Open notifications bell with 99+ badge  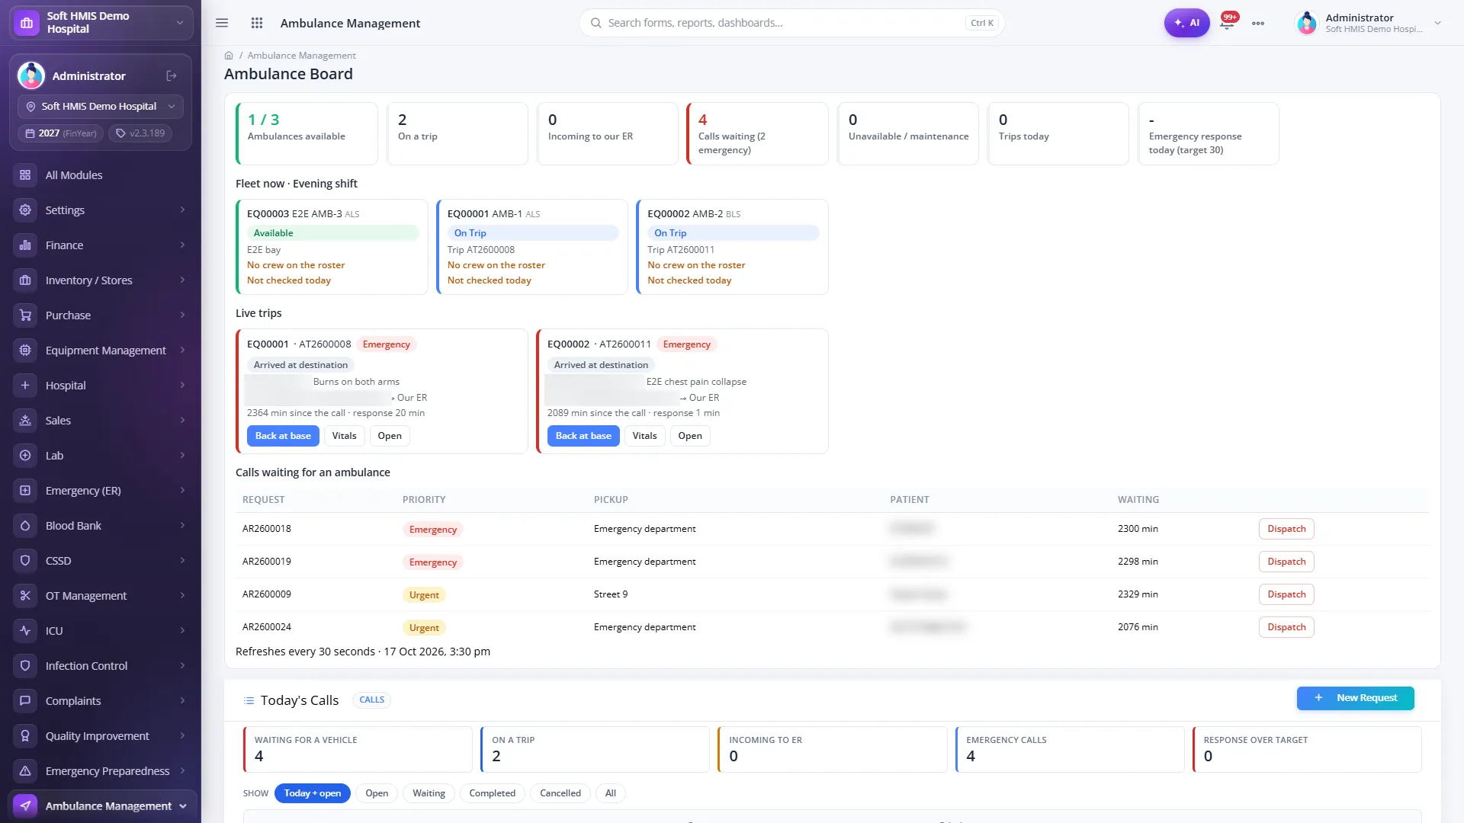tap(1227, 23)
